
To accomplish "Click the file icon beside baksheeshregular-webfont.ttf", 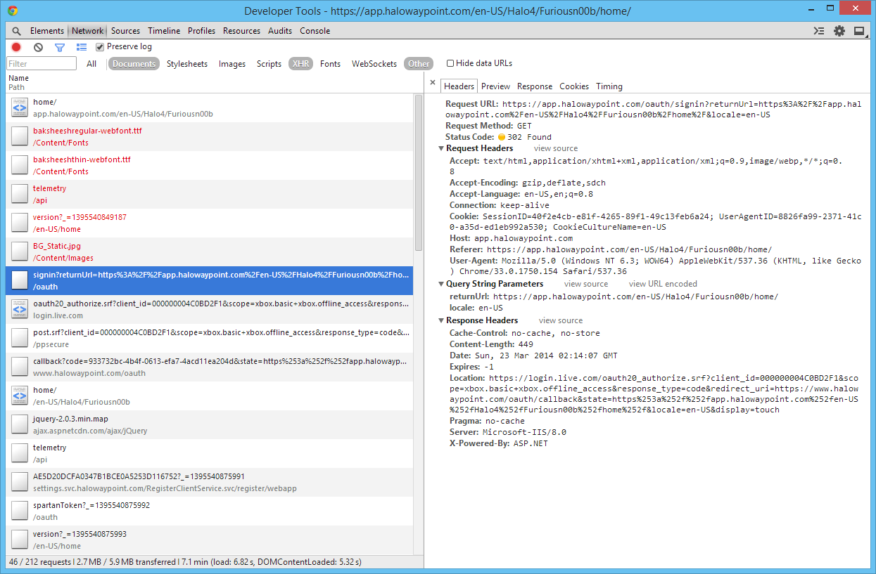I will [x=20, y=136].
